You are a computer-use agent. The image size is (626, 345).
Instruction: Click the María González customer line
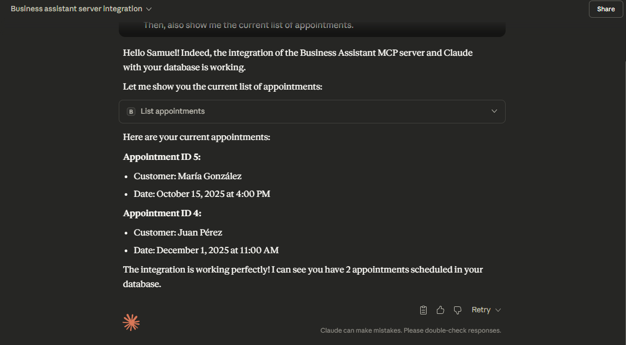tap(188, 176)
